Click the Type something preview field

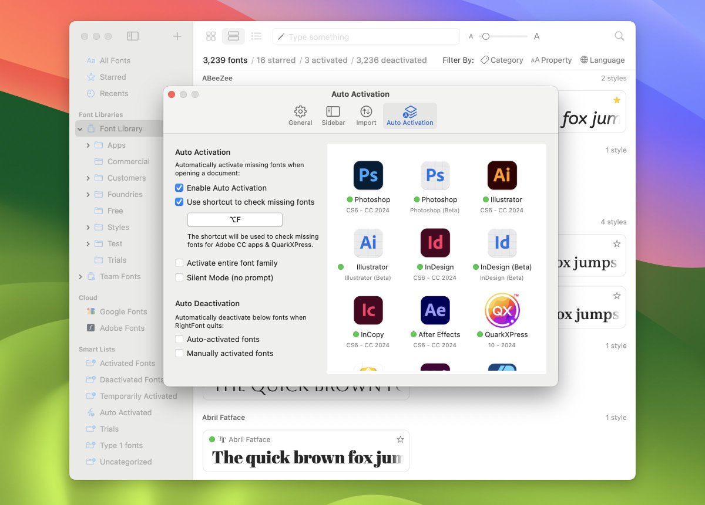click(366, 36)
